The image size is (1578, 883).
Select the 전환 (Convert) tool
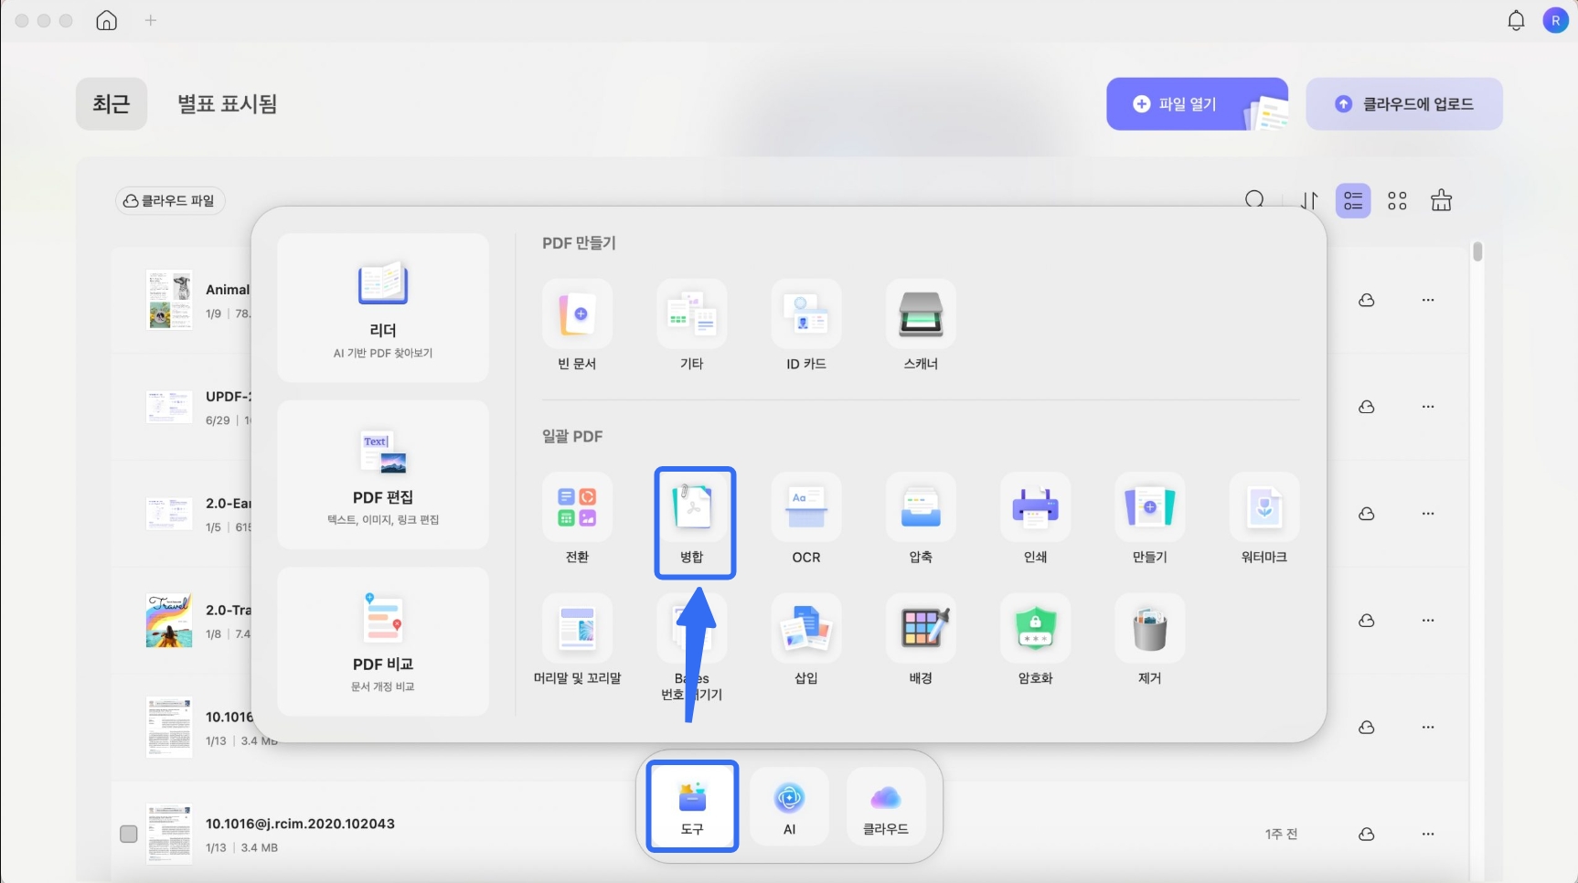click(577, 519)
